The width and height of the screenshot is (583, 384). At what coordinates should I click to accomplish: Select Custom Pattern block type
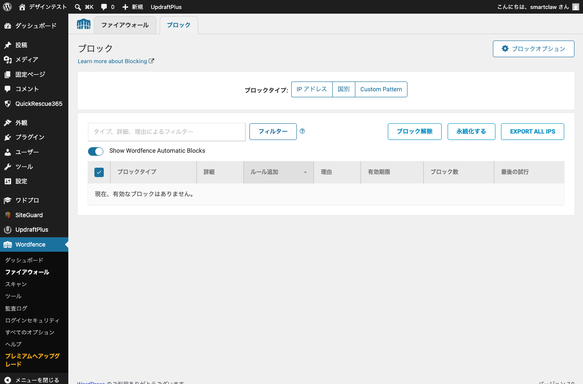point(381,89)
